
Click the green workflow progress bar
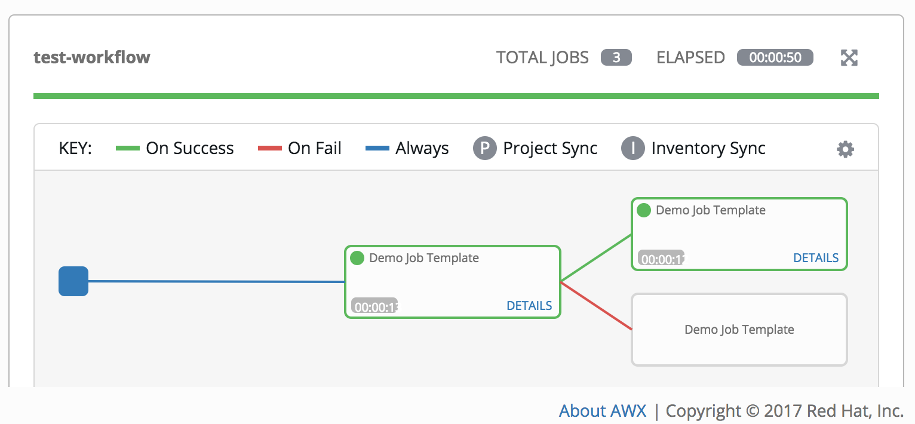click(x=456, y=96)
